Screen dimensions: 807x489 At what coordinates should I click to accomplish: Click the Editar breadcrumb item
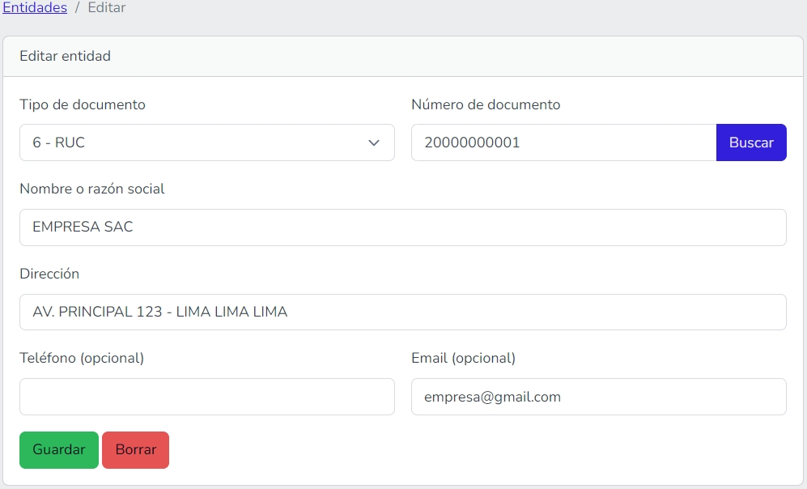107,8
